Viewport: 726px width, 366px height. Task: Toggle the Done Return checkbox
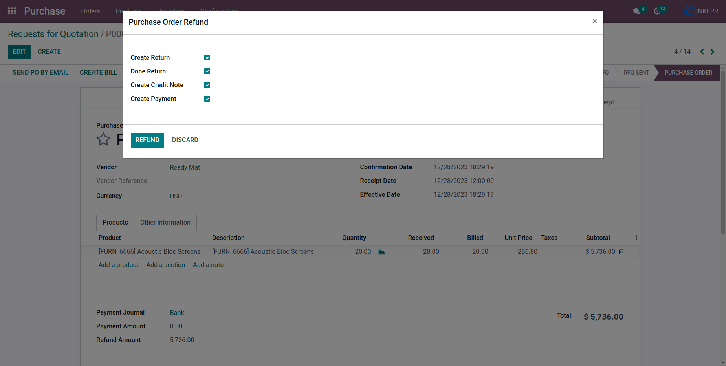tap(207, 71)
